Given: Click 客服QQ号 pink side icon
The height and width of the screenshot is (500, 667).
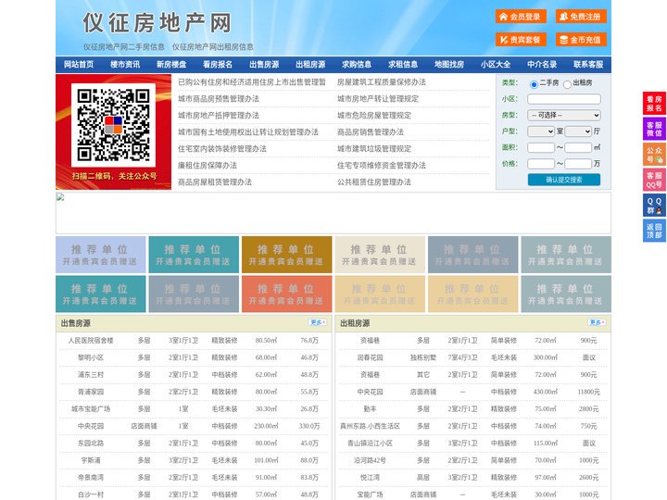Looking at the screenshot, I should click(654, 180).
